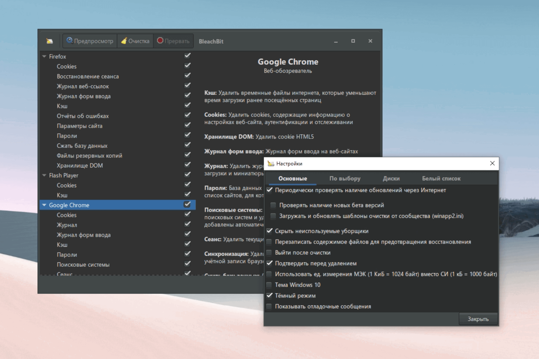Collapse the Google Chrome section
The height and width of the screenshot is (359, 539).
(44, 205)
